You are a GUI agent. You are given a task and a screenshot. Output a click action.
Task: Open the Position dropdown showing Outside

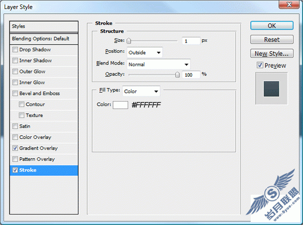click(x=145, y=52)
